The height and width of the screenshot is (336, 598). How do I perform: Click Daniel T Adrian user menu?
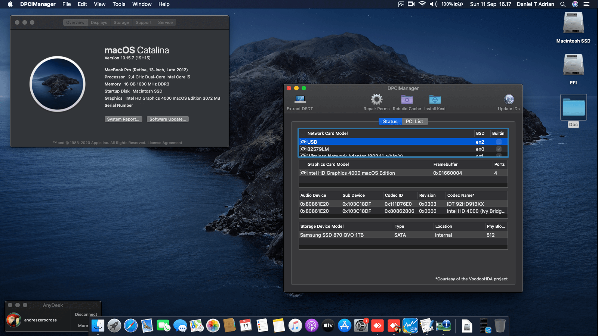point(535,4)
